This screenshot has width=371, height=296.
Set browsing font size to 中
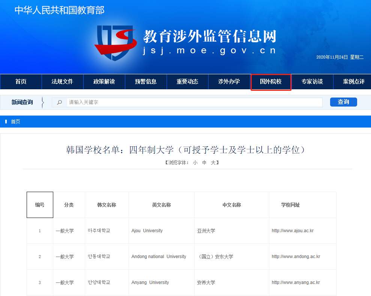point(204,162)
